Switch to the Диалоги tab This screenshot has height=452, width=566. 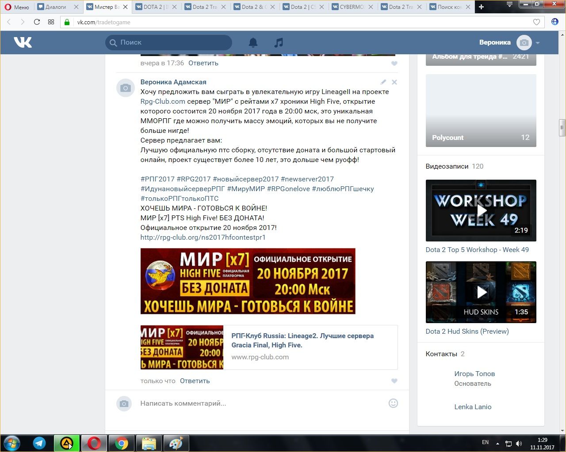click(x=58, y=7)
